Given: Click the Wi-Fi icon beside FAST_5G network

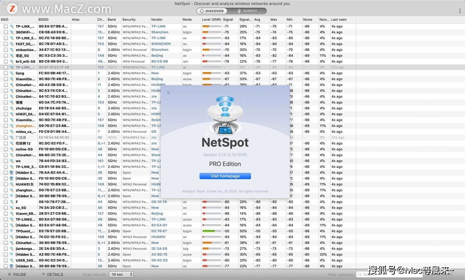Looking at the screenshot, I should tap(12, 44).
